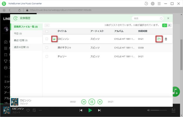The height and width of the screenshot is (117, 183).
Task: Select 変換済ファイル一覧 (3) tab
Action: tap(26, 27)
